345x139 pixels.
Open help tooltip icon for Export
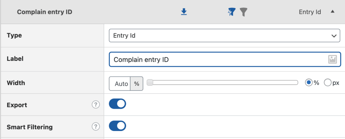(x=96, y=105)
